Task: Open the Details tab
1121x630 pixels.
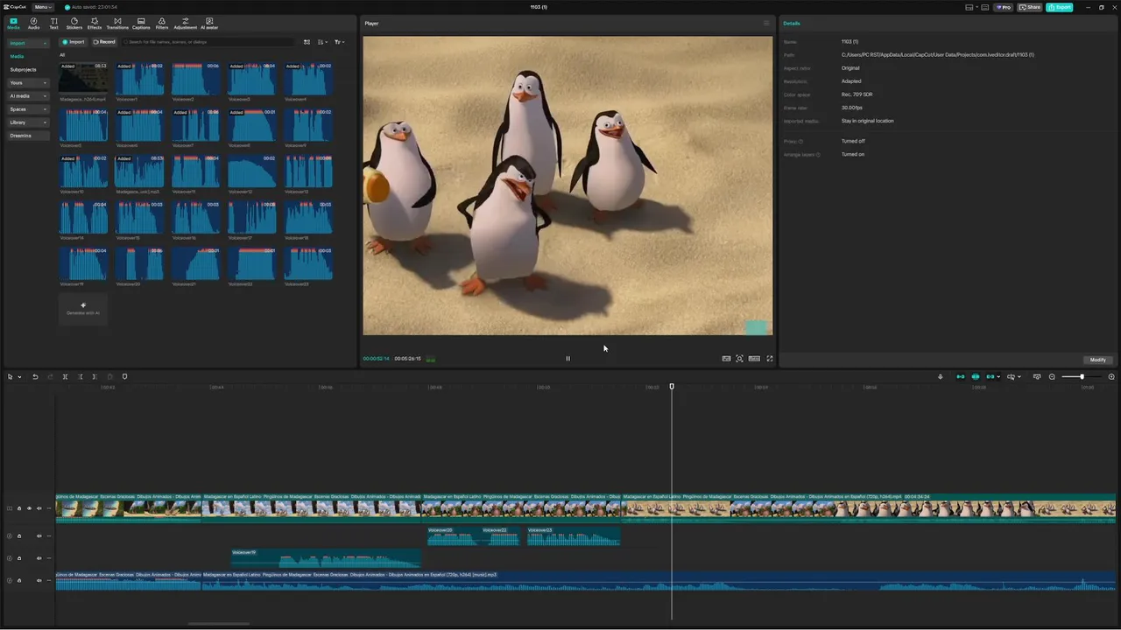Action: coord(792,24)
